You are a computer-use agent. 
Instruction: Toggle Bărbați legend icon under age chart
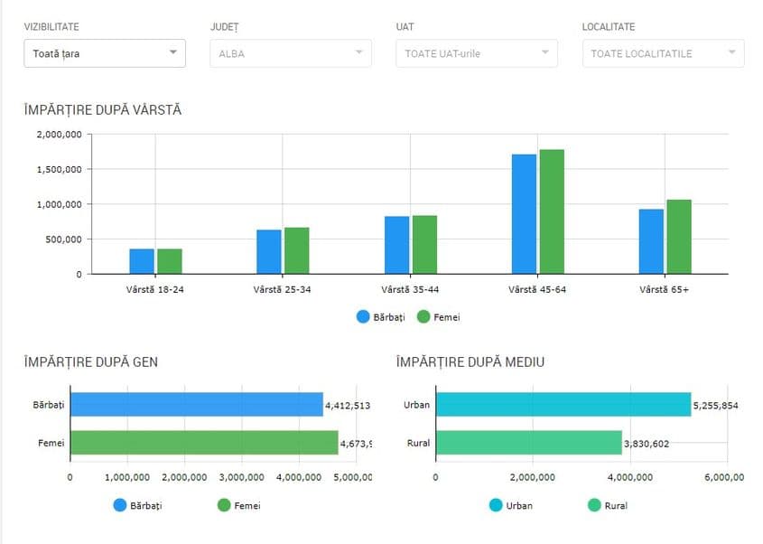[363, 317]
